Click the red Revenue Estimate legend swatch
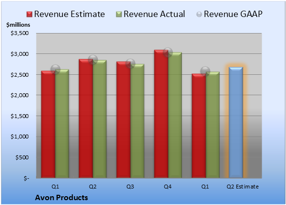The image size is (286, 205). click(x=29, y=14)
